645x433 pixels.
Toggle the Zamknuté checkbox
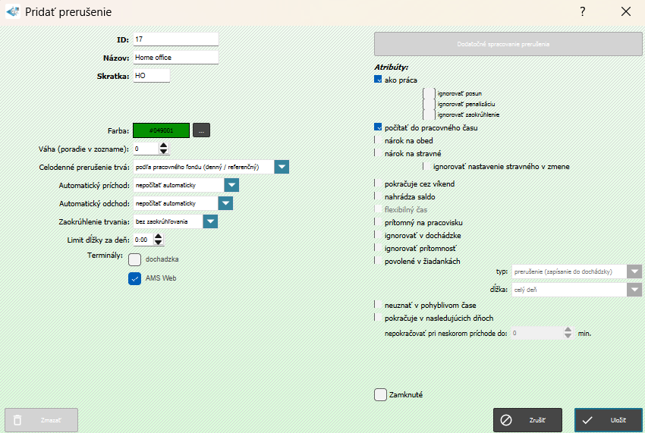click(380, 394)
